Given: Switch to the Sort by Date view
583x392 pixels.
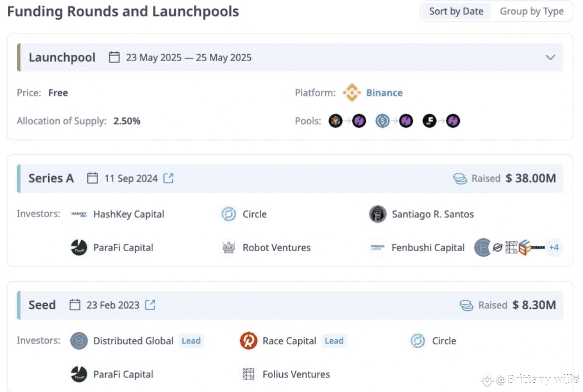Looking at the screenshot, I should click(x=456, y=11).
